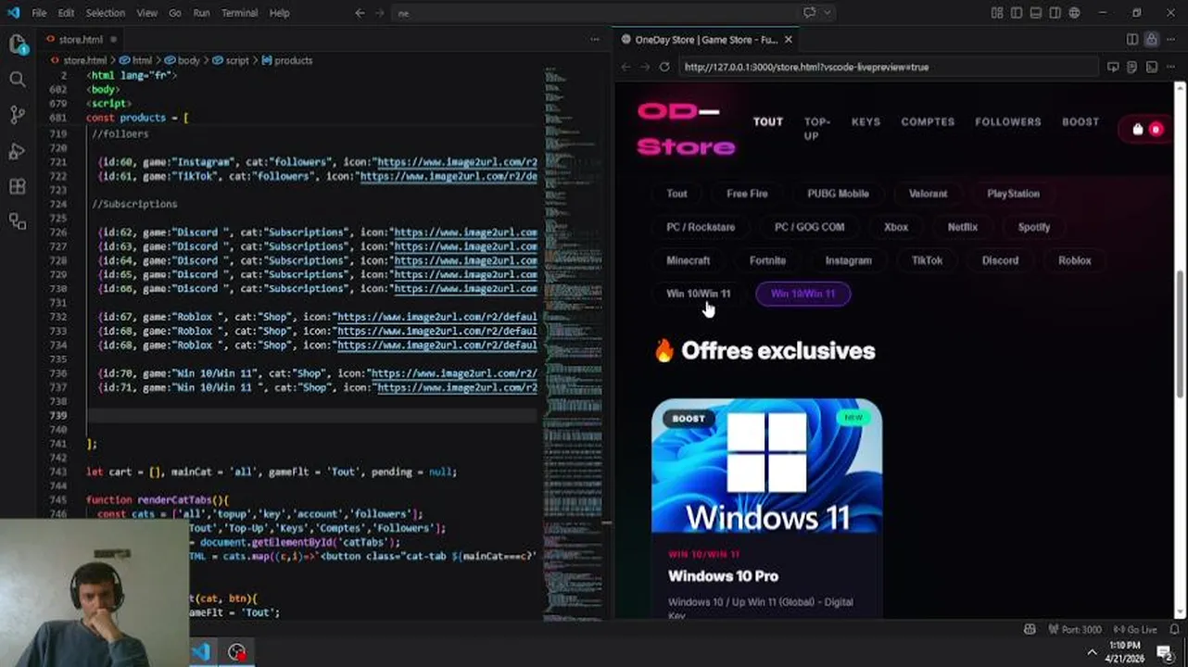The image size is (1188, 667).
Task: Open the Edit menu
Action: 66,13
